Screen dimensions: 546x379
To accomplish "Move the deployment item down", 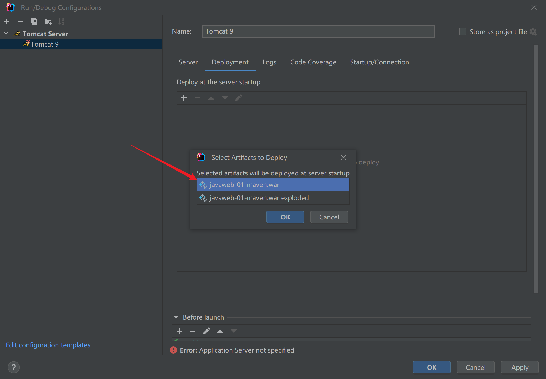I will coord(225,98).
